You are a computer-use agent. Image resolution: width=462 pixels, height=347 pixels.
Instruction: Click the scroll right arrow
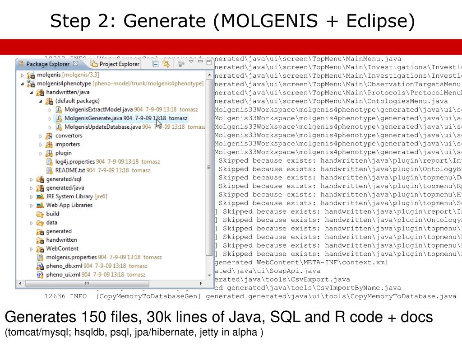[x=201, y=284]
